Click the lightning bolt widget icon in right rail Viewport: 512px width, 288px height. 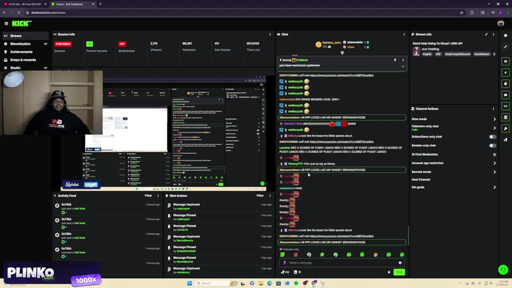coord(506,72)
